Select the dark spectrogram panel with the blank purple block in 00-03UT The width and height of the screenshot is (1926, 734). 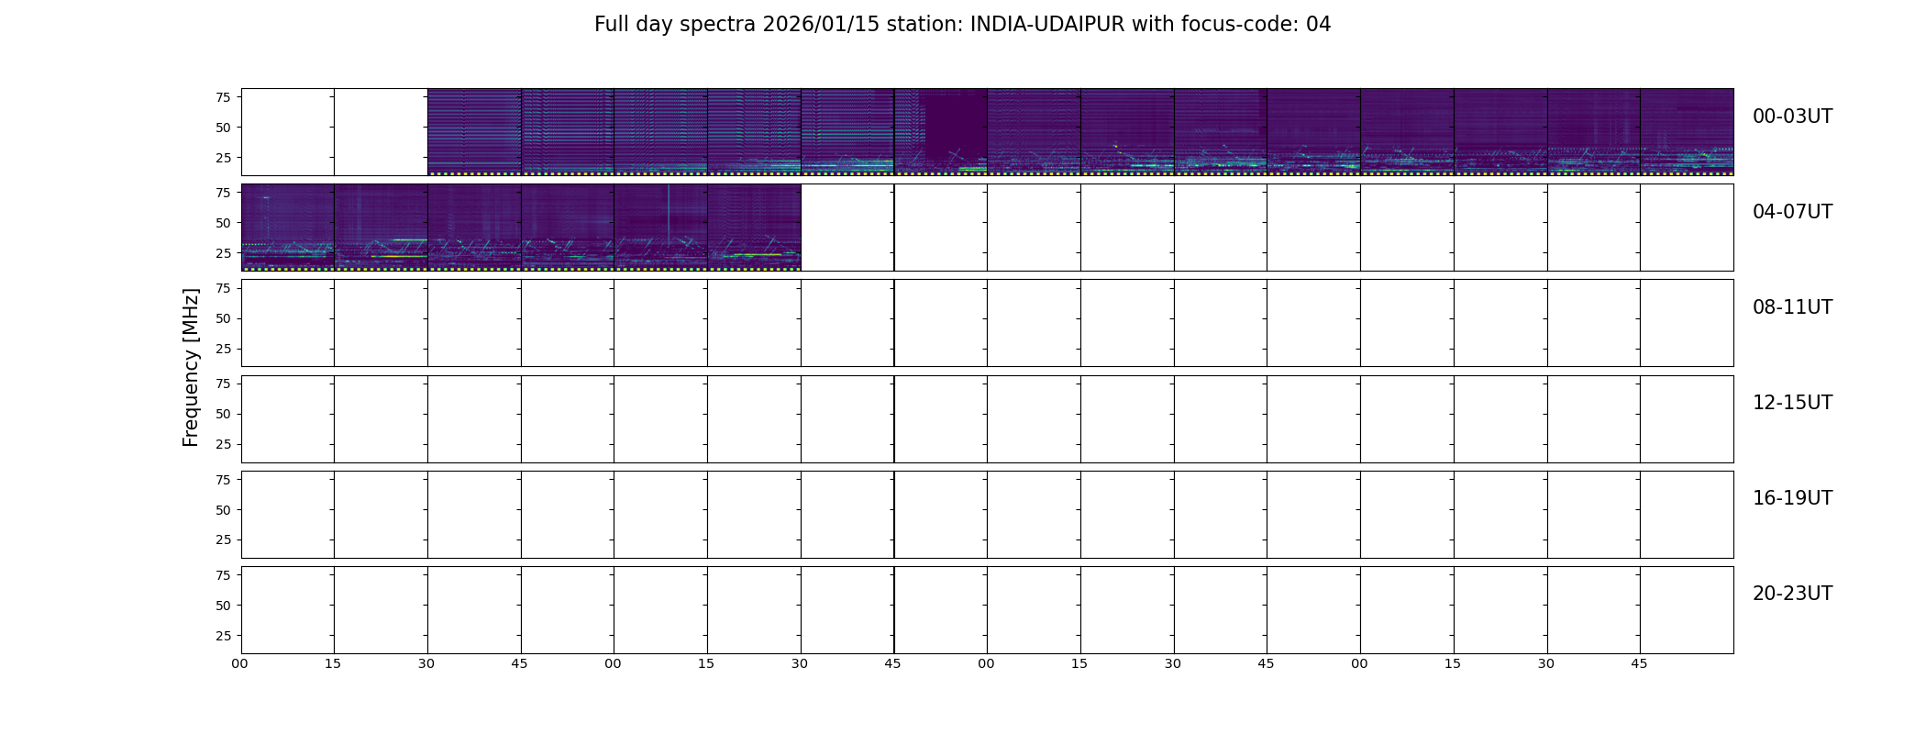coord(941,132)
